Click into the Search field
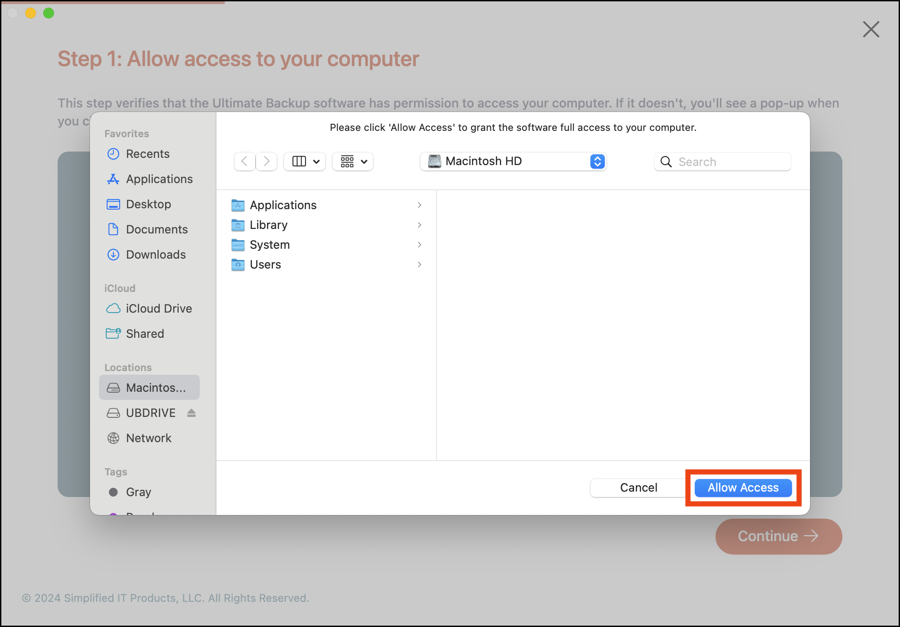 (x=723, y=161)
